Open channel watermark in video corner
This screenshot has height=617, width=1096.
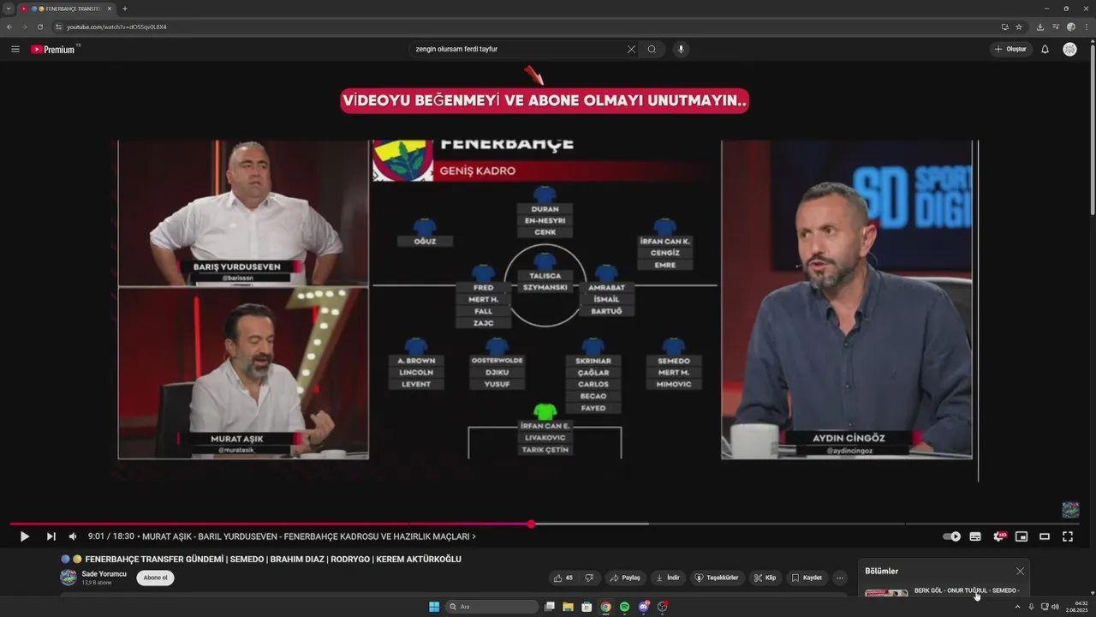(x=1070, y=510)
